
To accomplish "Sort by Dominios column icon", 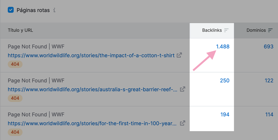I will (270, 30).
